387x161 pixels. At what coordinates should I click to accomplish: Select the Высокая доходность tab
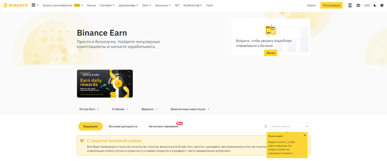click(123, 126)
